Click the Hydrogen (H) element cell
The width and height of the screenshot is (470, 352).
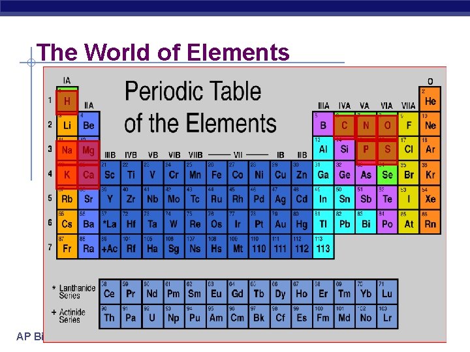coord(67,101)
